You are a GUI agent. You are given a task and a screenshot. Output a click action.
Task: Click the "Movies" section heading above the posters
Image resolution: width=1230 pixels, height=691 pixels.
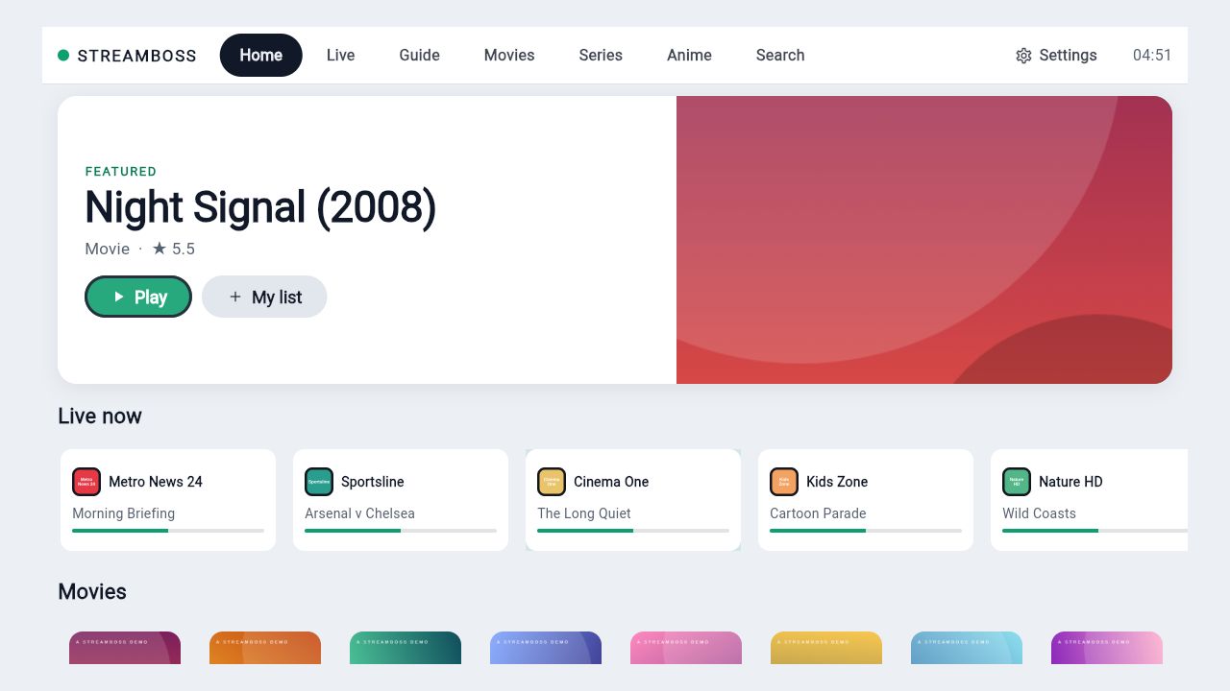(x=92, y=591)
